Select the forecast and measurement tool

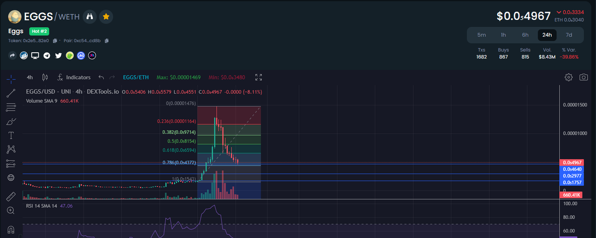pos(11,163)
